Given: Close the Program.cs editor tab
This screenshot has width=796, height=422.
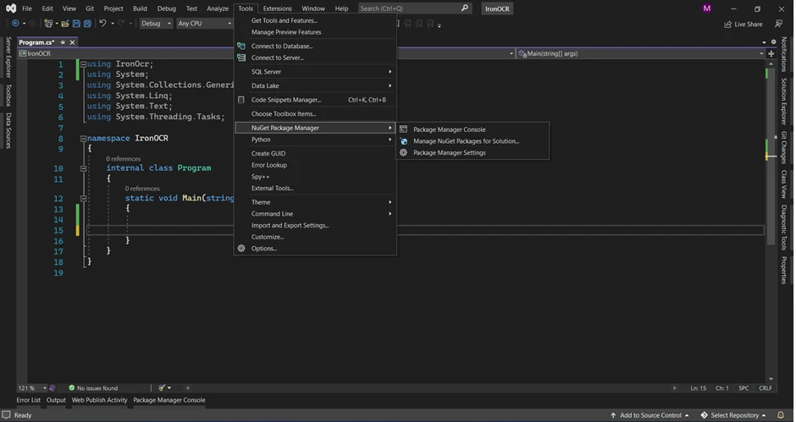Looking at the screenshot, I should tap(72, 41).
